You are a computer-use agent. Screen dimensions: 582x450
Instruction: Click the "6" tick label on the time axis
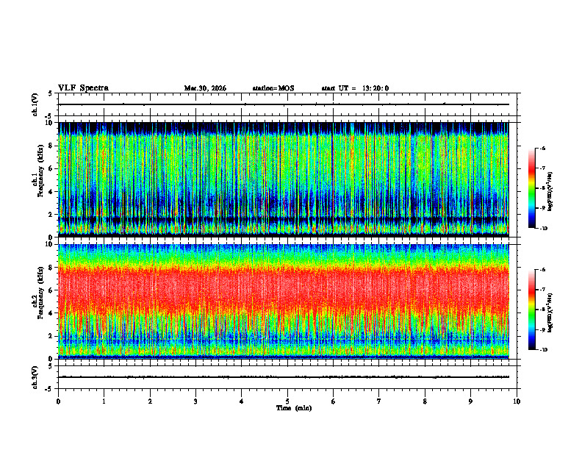334,401
